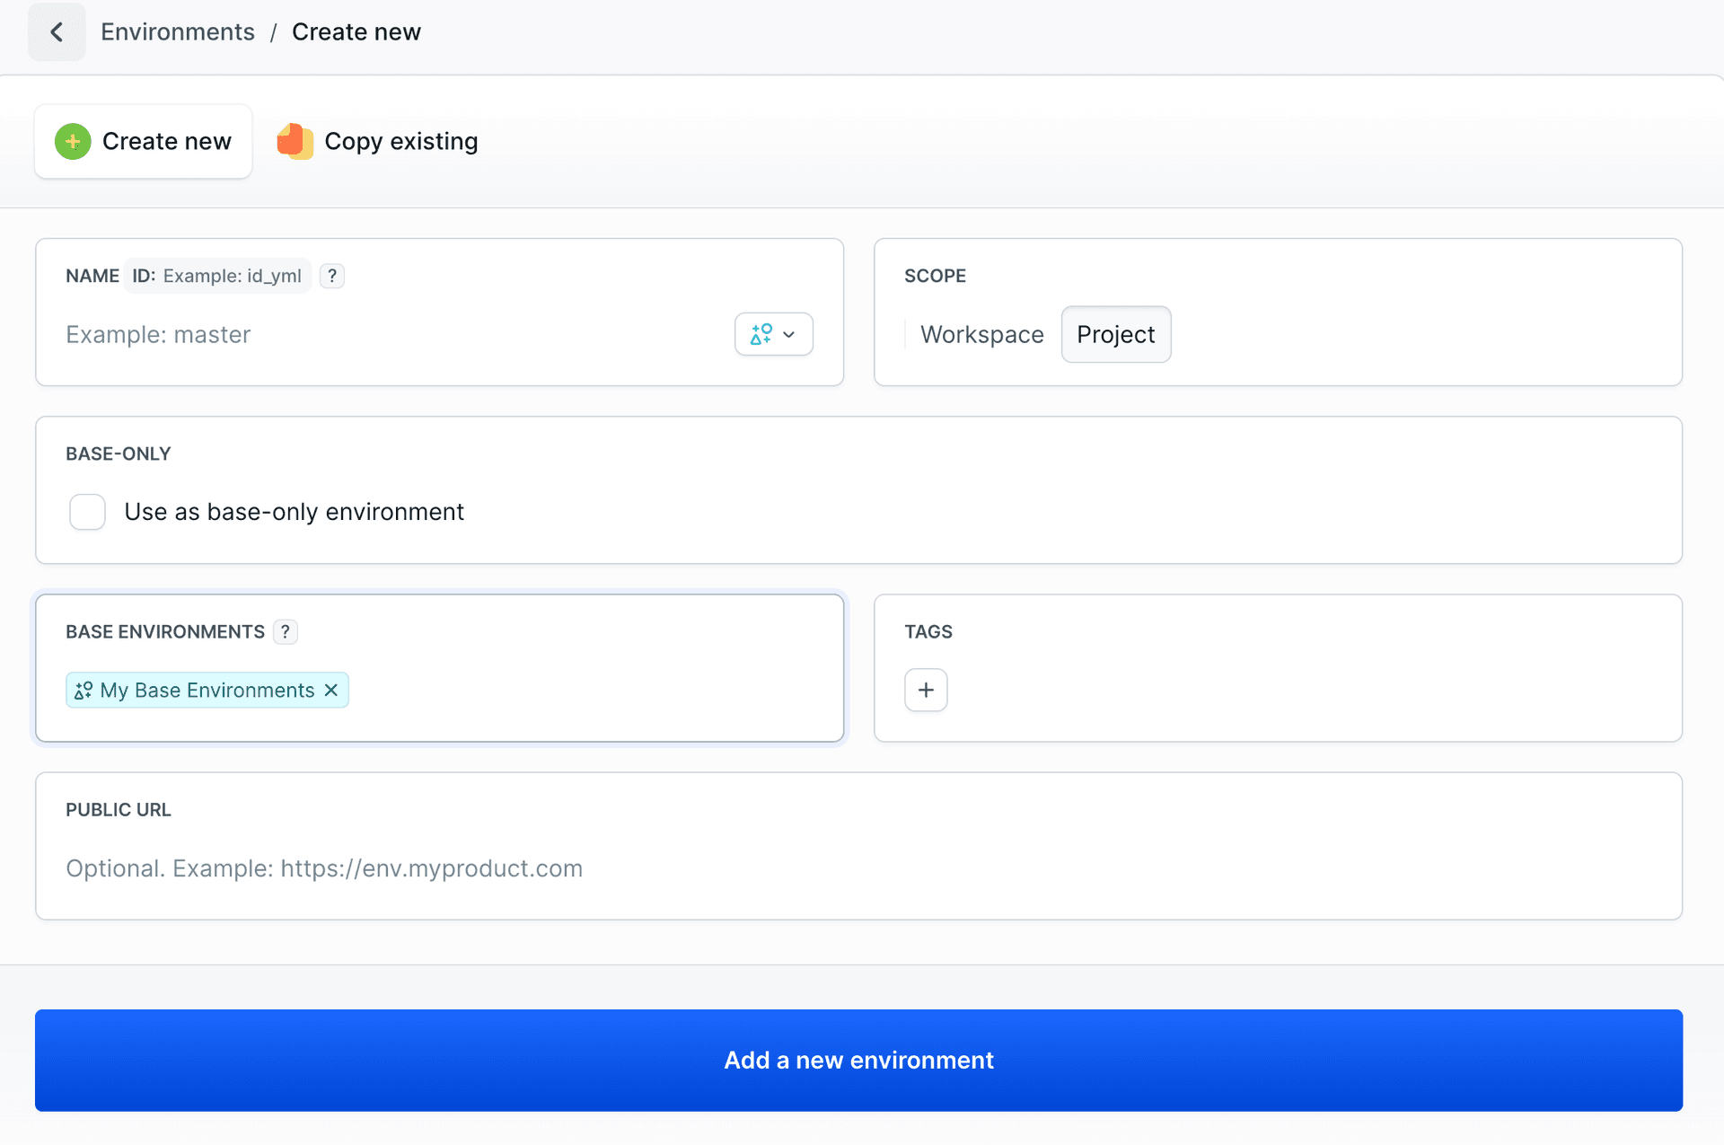
Task: Click the Base Environments help question mark
Action: click(286, 632)
